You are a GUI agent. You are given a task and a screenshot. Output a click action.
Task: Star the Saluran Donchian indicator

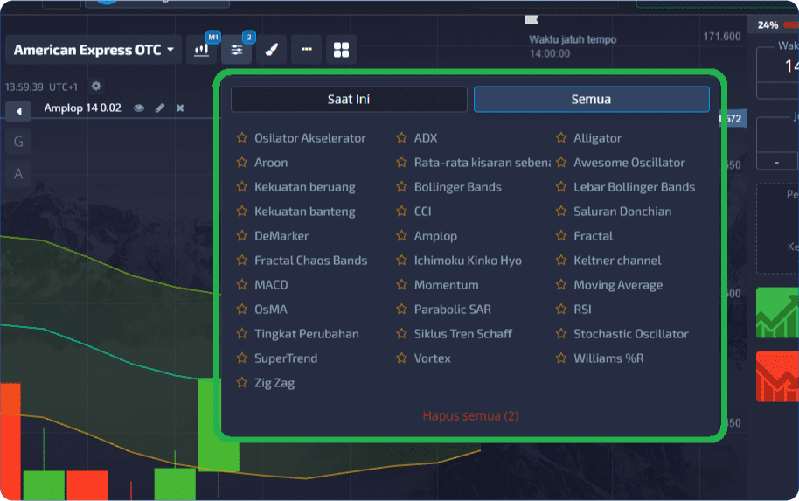pyautogui.click(x=561, y=211)
